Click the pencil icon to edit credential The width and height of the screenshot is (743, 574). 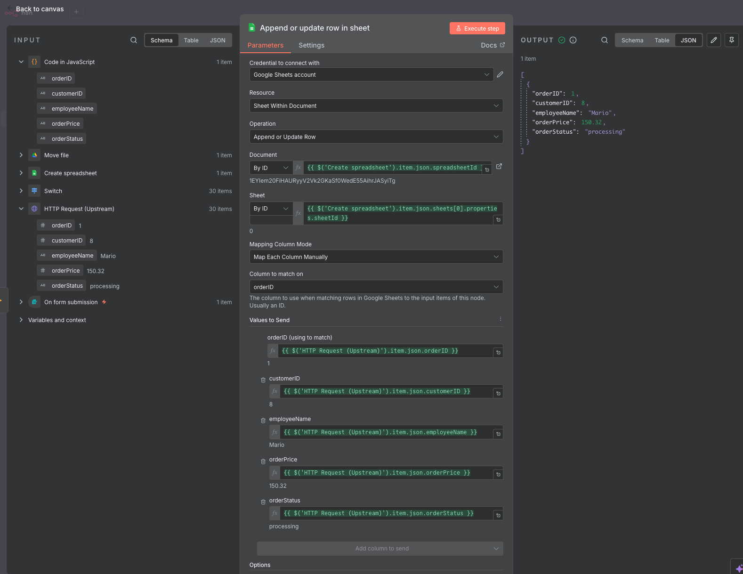500,74
